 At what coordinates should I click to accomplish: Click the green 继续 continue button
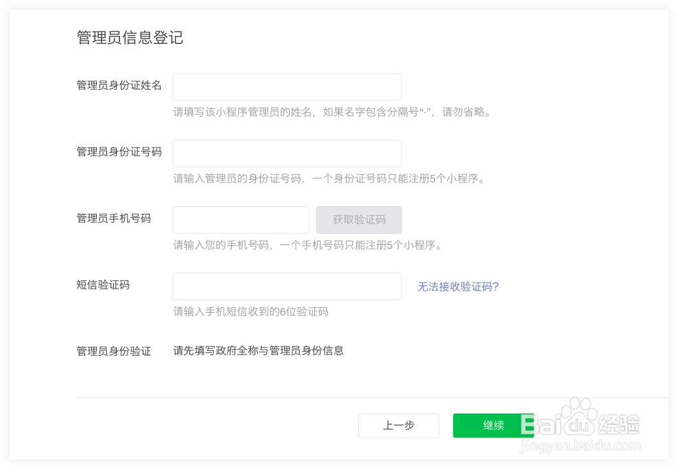493,425
